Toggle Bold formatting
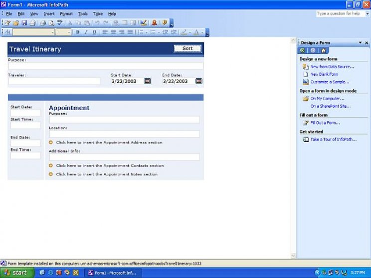This screenshot has width=371, height=278. [78, 32]
